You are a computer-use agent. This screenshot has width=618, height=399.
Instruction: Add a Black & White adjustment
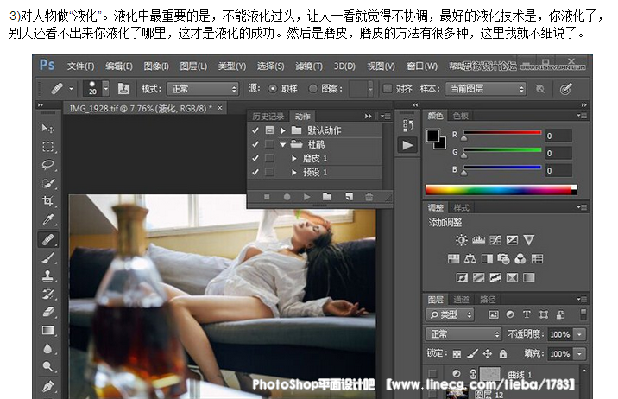(x=487, y=258)
